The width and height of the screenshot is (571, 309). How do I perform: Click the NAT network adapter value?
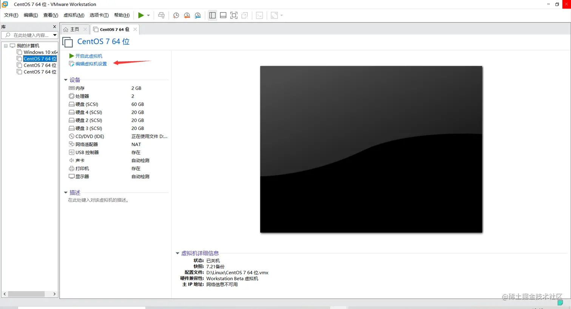(x=136, y=144)
